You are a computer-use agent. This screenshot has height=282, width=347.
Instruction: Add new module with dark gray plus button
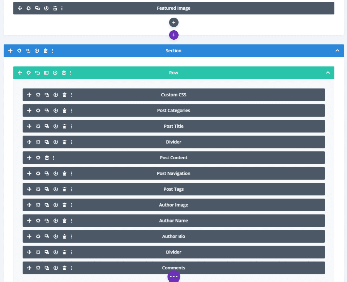tap(174, 22)
